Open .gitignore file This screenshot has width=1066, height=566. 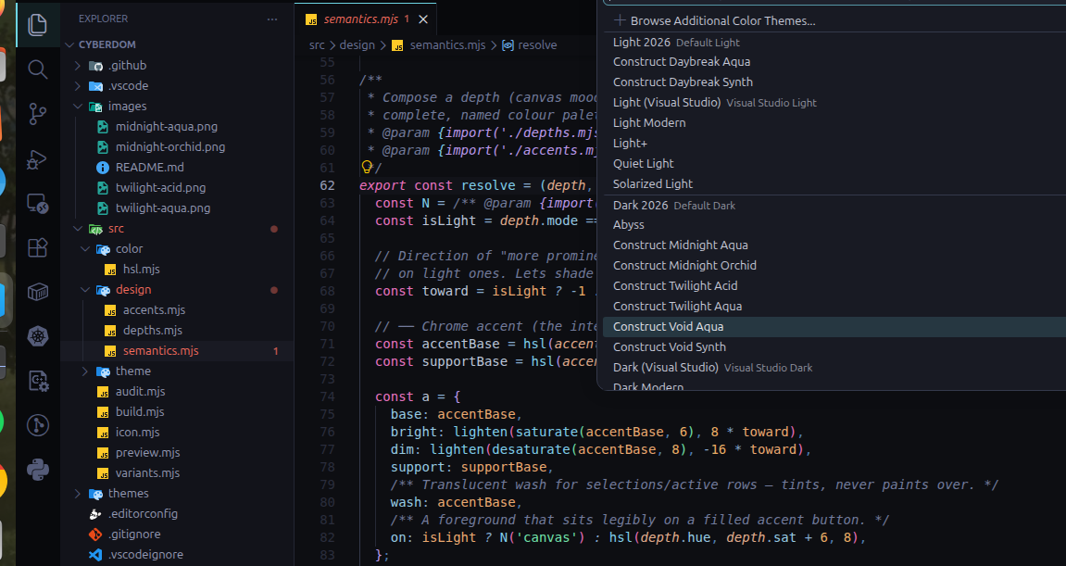click(134, 535)
